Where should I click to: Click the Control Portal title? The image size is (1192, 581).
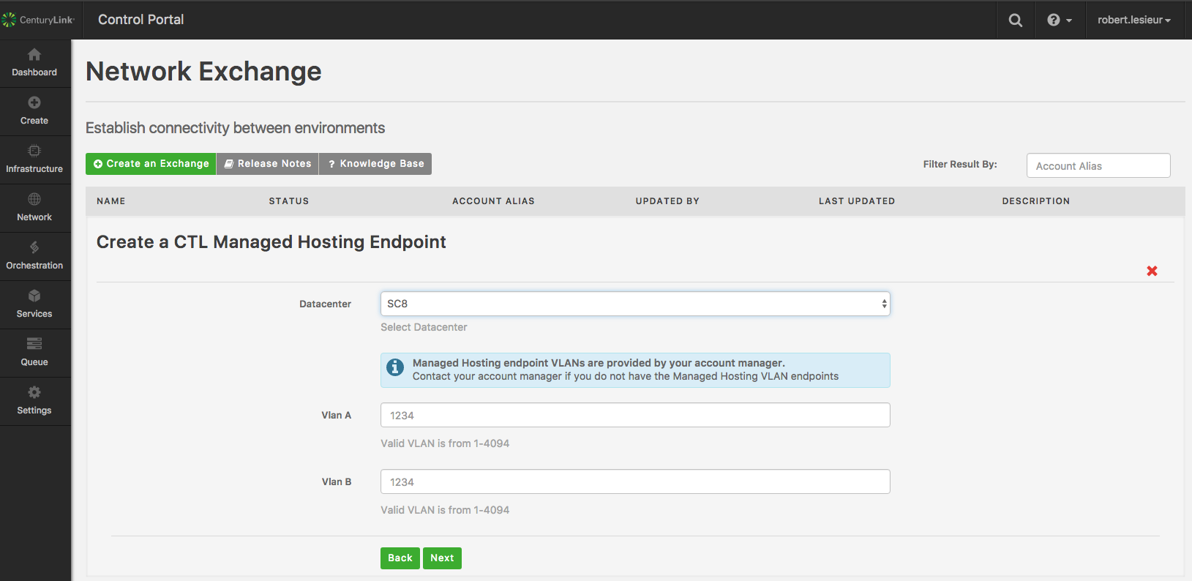click(141, 20)
